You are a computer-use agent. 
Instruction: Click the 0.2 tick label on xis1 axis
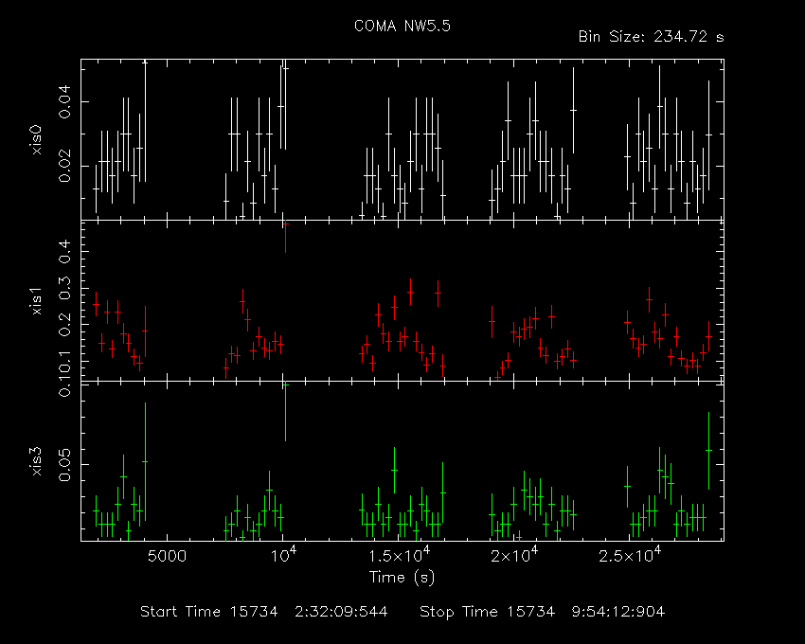point(65,325)
